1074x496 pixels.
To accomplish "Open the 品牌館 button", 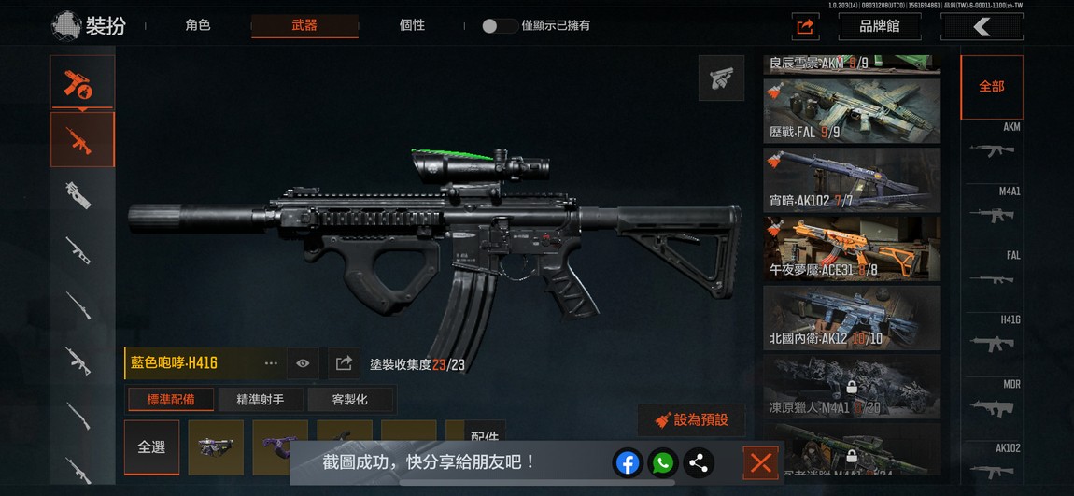I will [880, 27].
